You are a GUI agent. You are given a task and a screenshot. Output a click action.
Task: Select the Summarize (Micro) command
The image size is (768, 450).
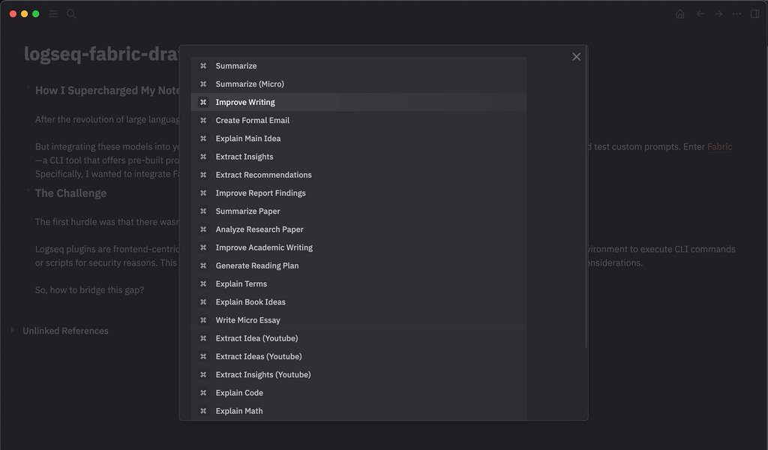point(358,84)
